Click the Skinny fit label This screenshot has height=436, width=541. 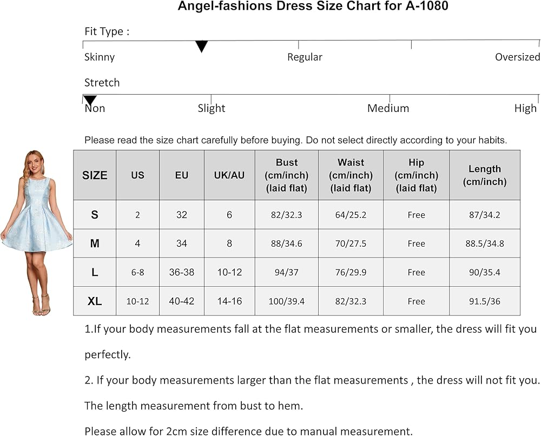point(100,57)
